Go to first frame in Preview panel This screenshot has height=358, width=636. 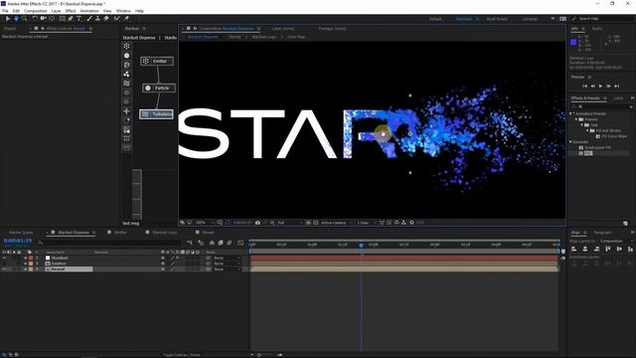pos(584,87)
